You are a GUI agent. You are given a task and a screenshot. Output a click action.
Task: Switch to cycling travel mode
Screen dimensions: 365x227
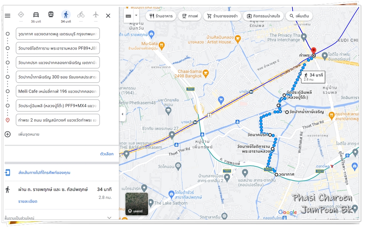coord(81,15)
